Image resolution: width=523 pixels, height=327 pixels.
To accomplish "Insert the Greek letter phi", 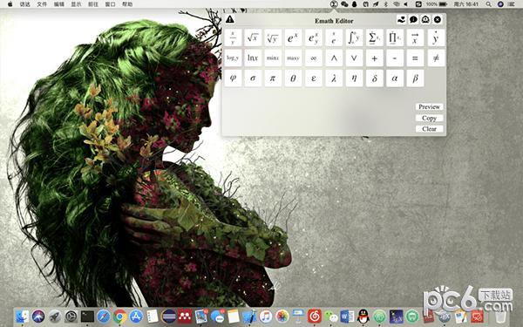I will pyautogui.click(x=233, y=78).
